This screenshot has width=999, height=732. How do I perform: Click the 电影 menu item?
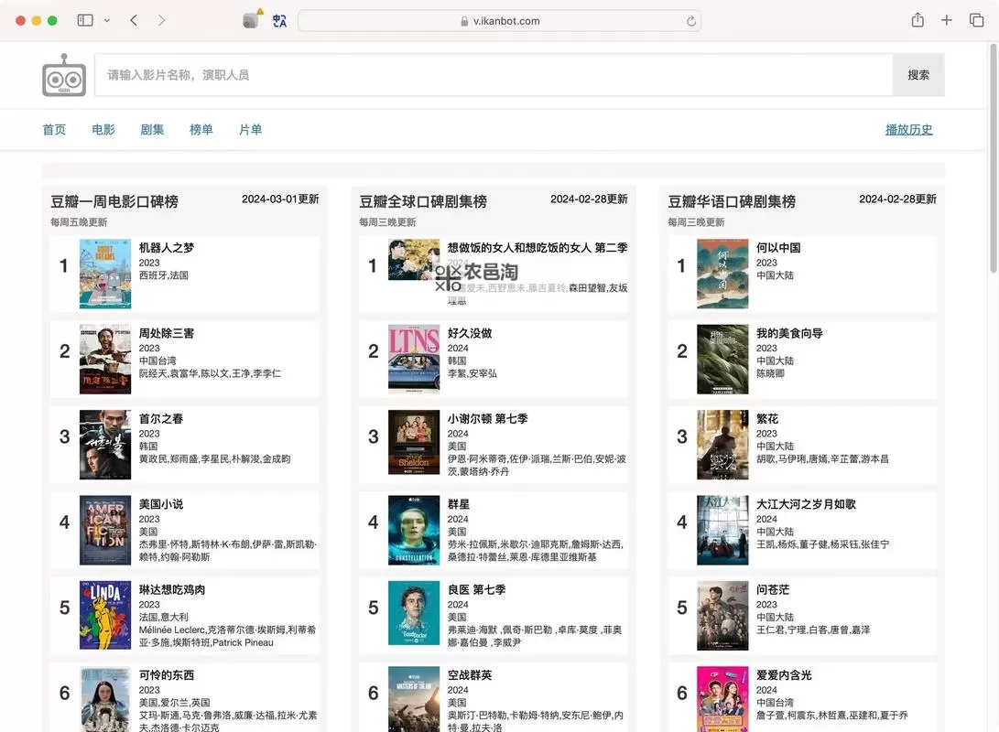point(103,129)
